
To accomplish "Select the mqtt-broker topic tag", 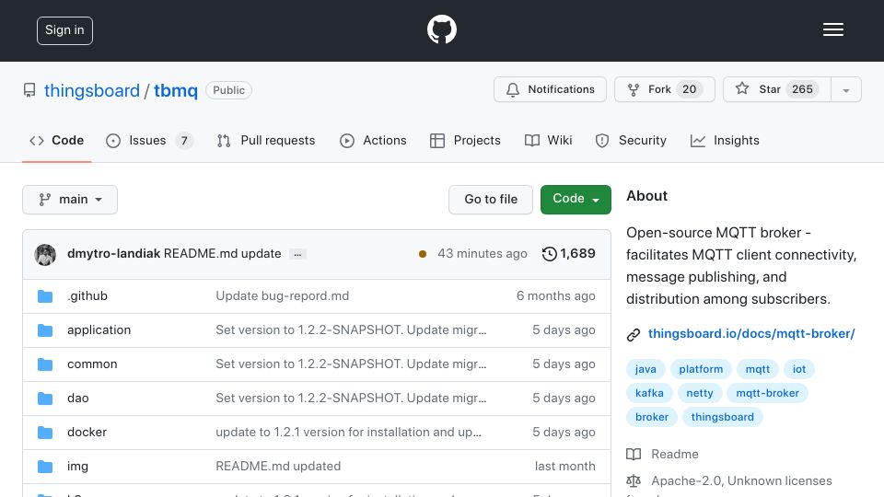I will point(767,393).
